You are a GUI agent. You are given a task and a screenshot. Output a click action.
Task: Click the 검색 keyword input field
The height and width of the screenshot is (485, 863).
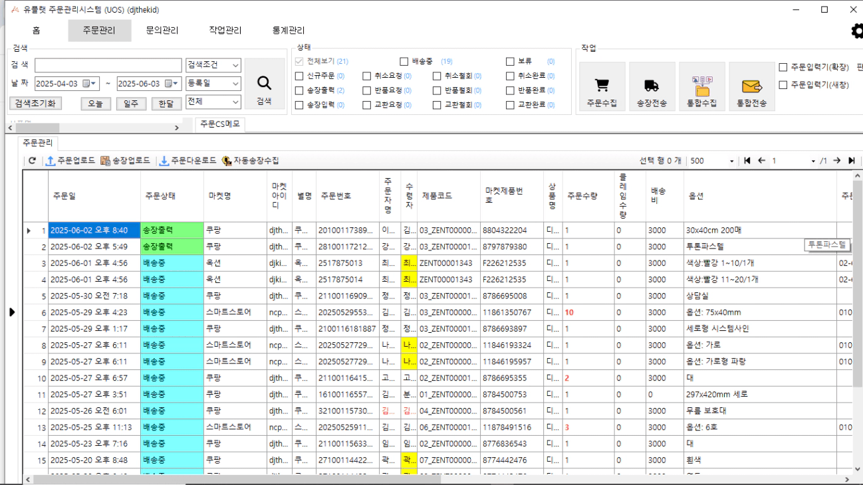point(108,65)
